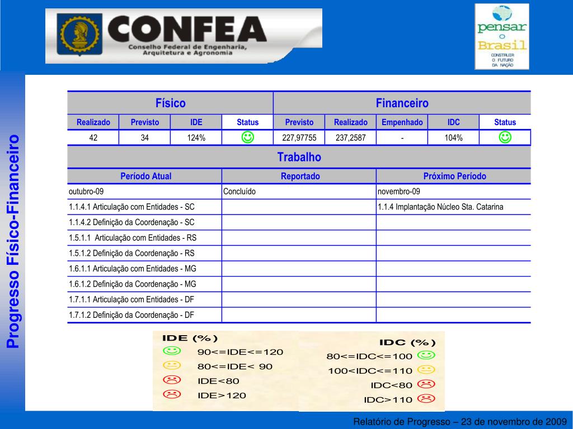Click the CONFEA banner title text
The height and width of the screenshot is (429, 573).
[187, 29]
